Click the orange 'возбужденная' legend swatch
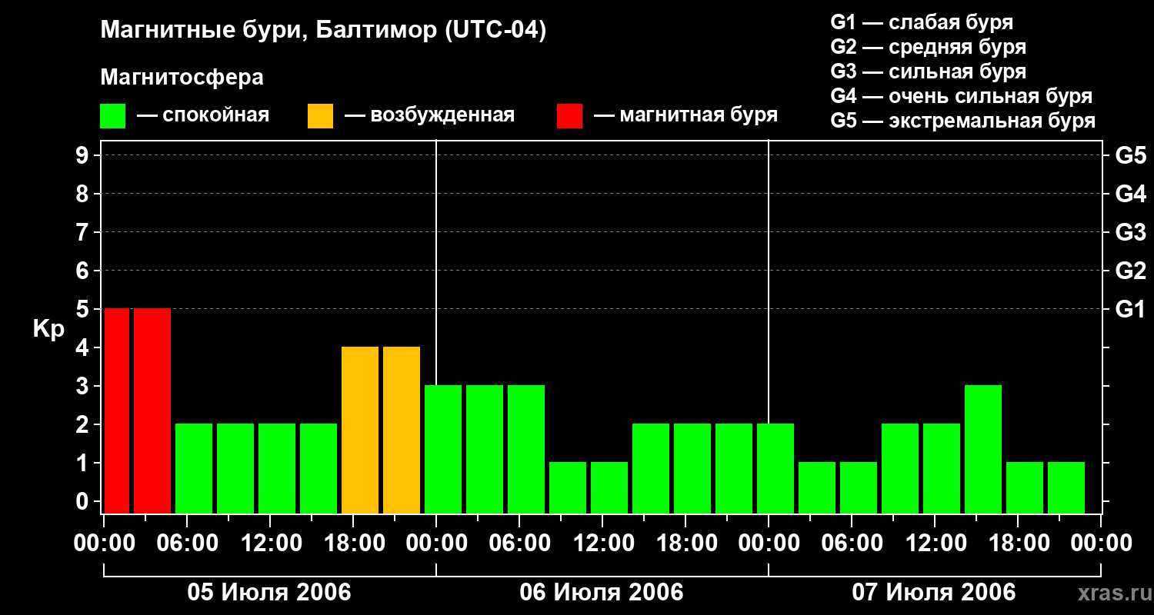Screen dimensions: 1154x615 pos(320,116)
